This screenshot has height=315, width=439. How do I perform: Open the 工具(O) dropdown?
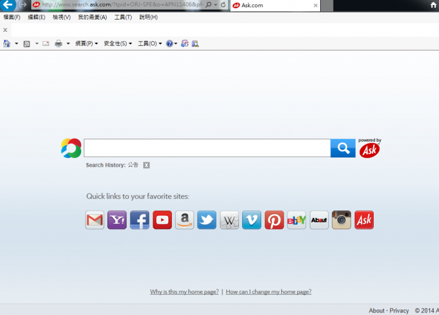click(x=150, y=43)
